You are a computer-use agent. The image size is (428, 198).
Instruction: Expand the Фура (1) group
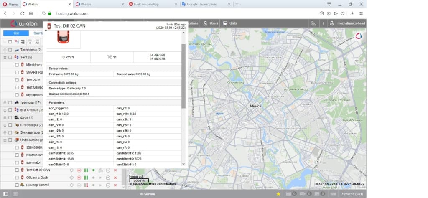[5, 117]
